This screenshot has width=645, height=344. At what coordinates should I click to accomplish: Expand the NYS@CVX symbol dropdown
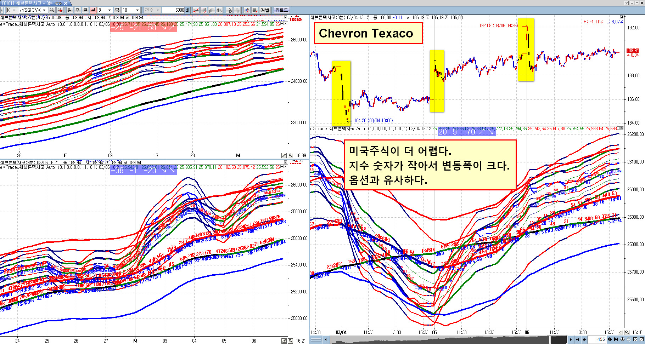point(44,10)
